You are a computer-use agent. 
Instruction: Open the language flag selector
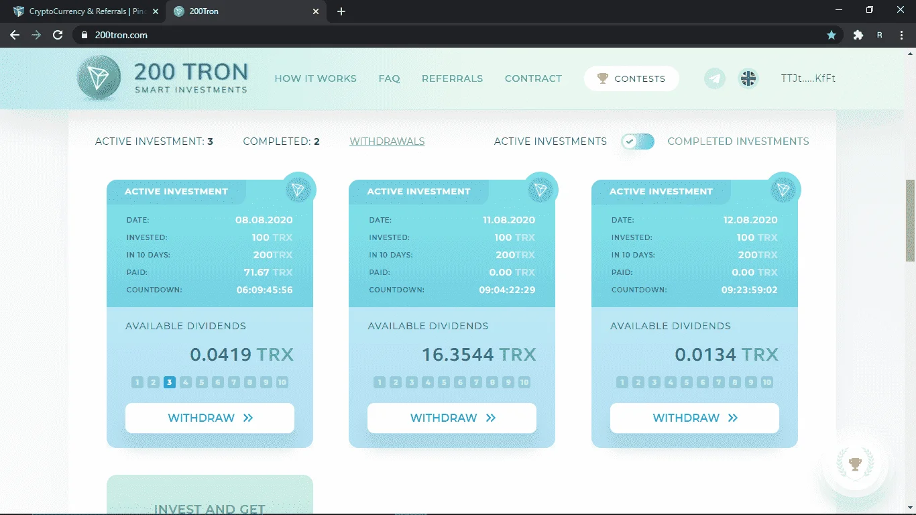[748, 78]
